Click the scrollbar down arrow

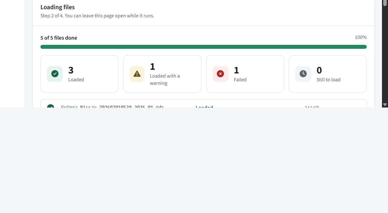[x=385, y=105]
